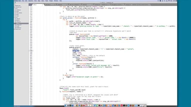This screenshot has width=191, height=107.
Task: Open the View menu
Action: [39, 1]
